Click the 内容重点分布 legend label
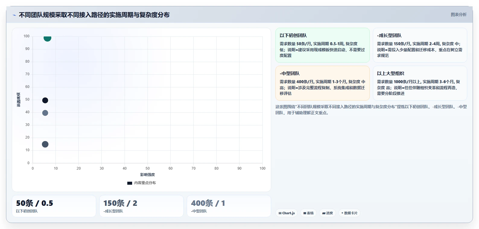 145,183
